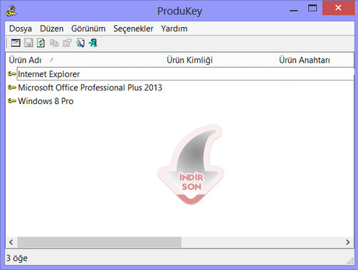Click the key icon beside Windows 8 Pro
The width and height of the screenshot is (358, 270).
(12, 101)
